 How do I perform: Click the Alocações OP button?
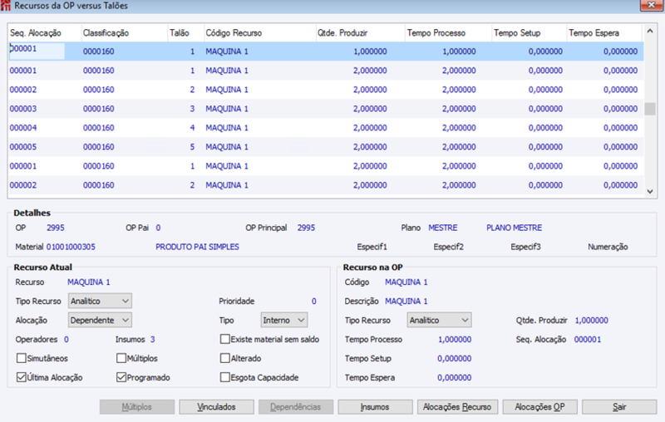pyautogui.click(x=539, y=407)
